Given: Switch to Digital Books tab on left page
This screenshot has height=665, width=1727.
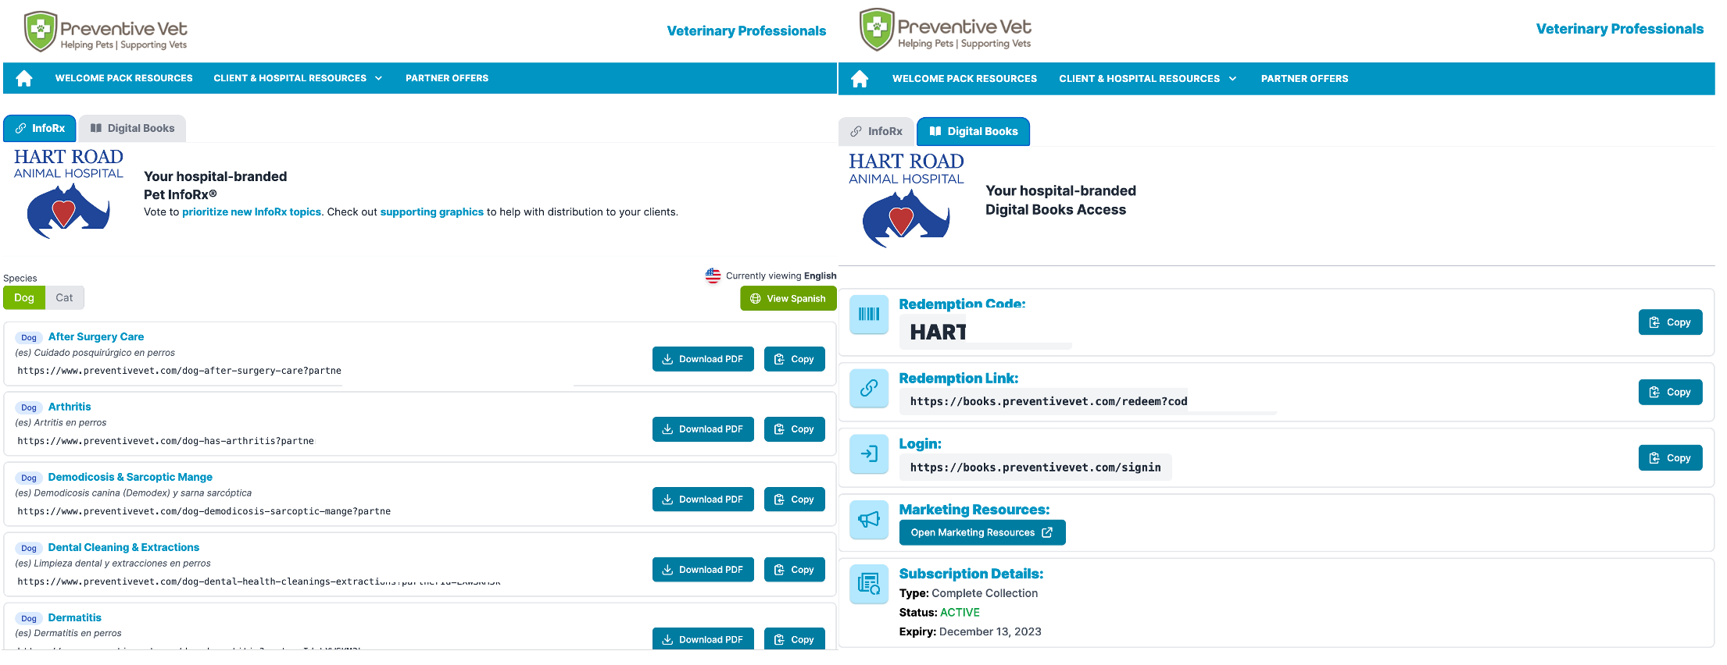Looking at the screenshot, I should [x=132, y=128].
